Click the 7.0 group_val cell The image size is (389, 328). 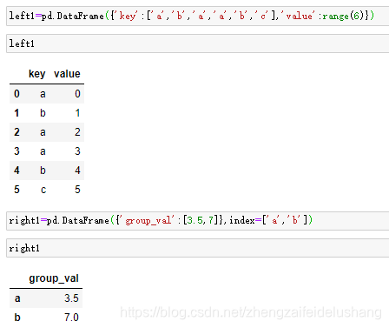[x=71, y=318]
